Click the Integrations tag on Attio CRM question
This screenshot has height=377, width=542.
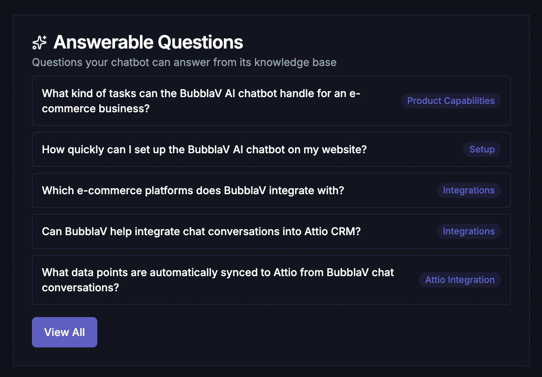coord(469,231)
